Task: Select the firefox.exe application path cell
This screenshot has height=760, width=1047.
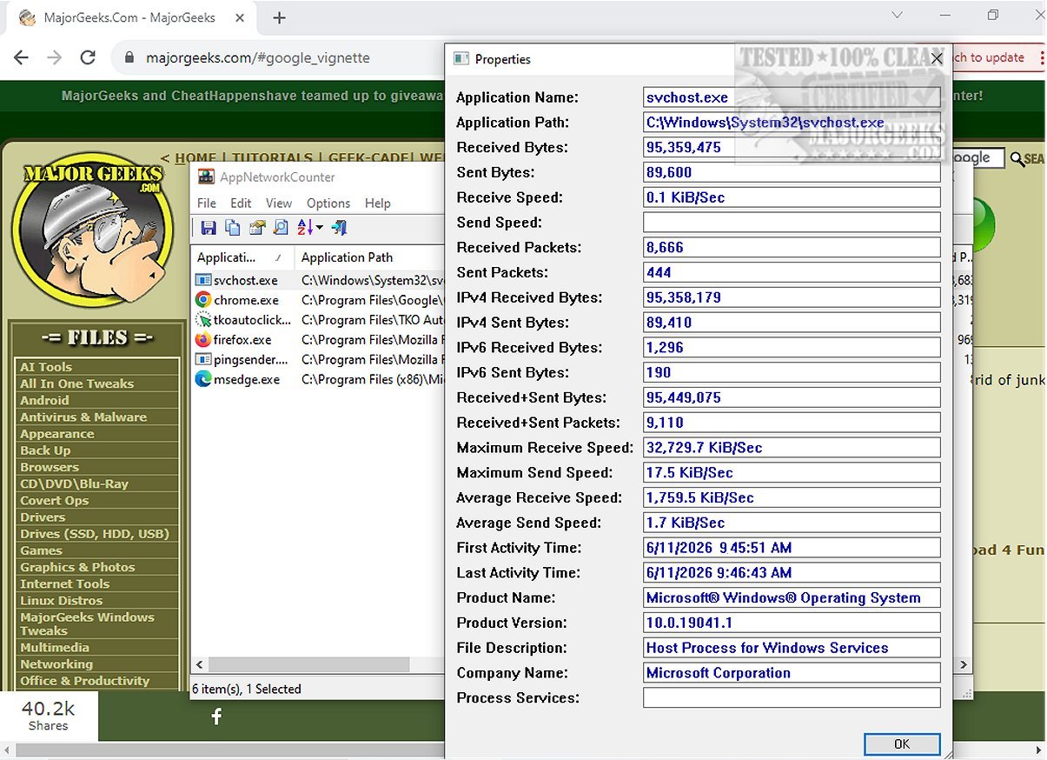Action: coord(373,340)
